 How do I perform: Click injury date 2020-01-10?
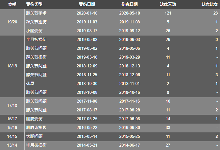(87, 13)
